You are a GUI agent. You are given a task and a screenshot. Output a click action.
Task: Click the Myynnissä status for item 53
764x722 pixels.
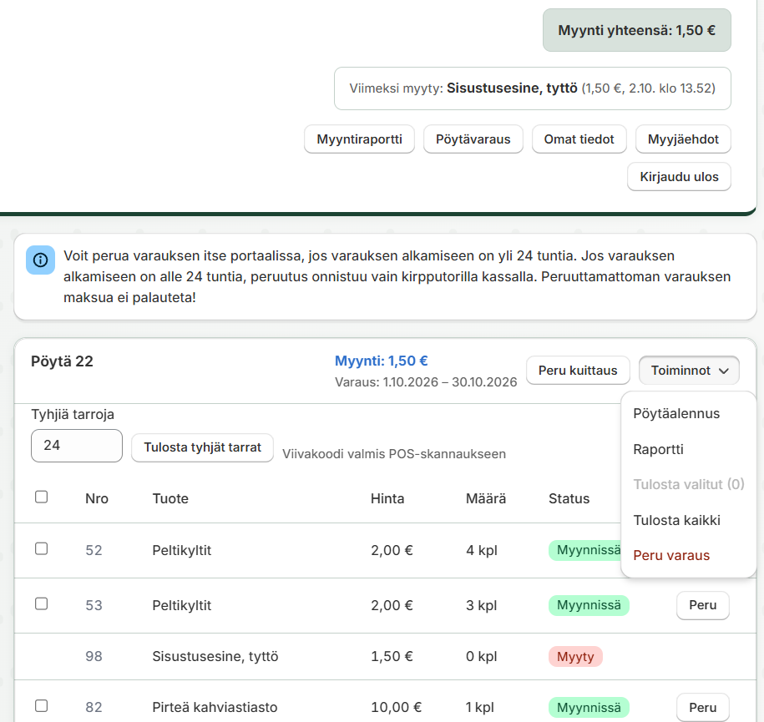(x=589, y=605)
